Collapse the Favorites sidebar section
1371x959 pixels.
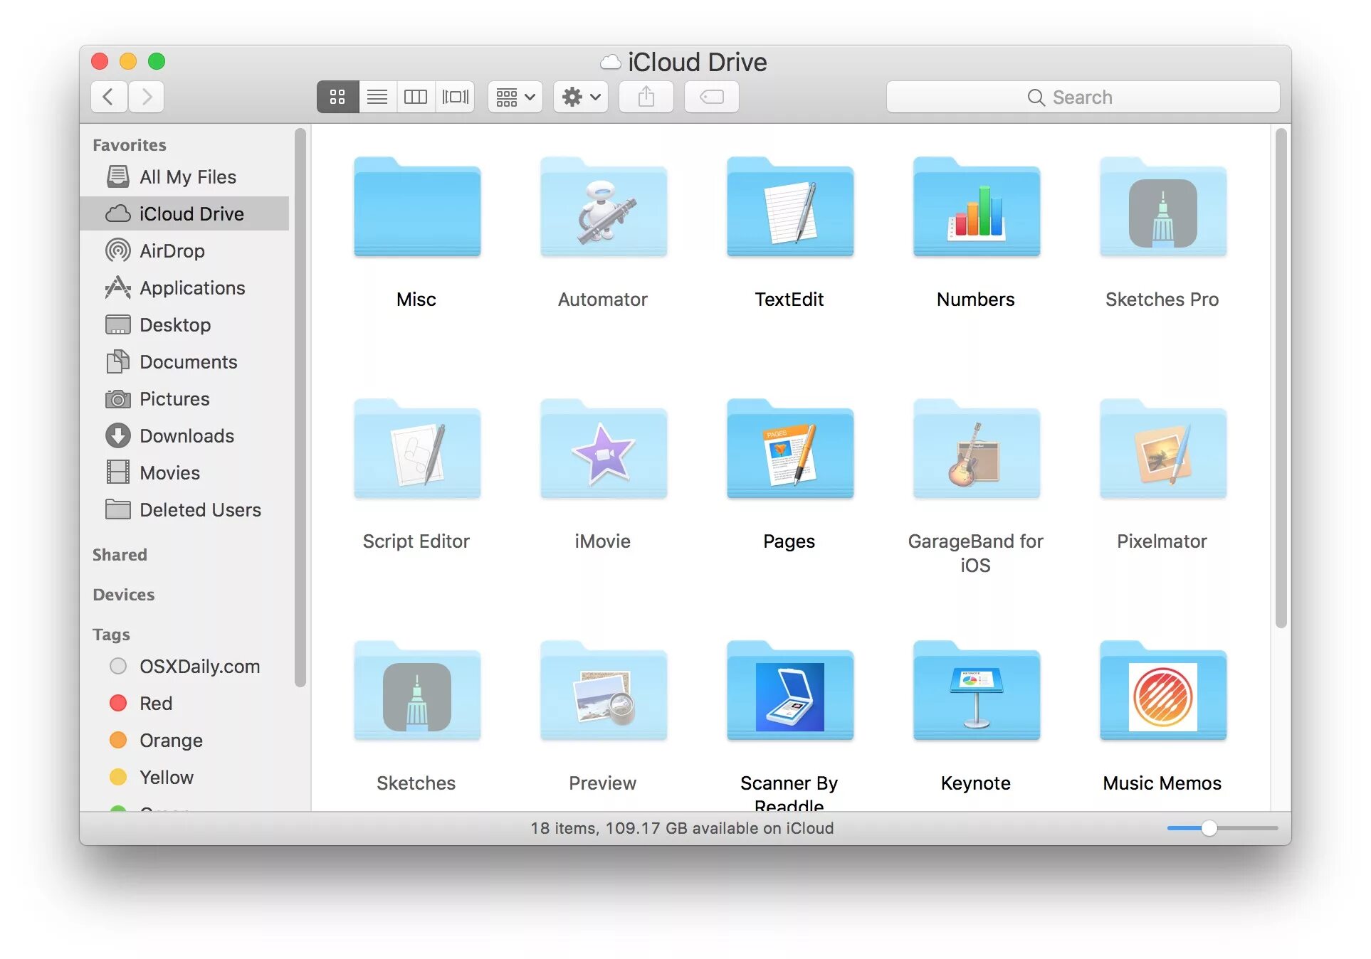click(x=130, y=145)
